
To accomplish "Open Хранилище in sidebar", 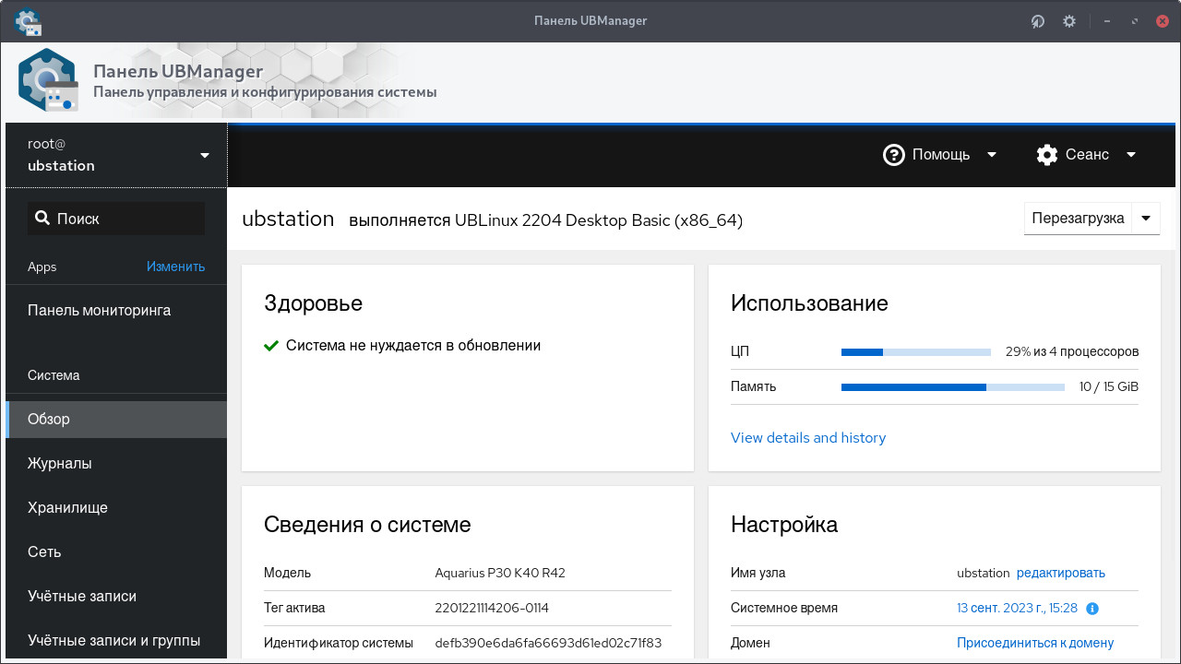I will pyautogui.click(x=116, y=508).
